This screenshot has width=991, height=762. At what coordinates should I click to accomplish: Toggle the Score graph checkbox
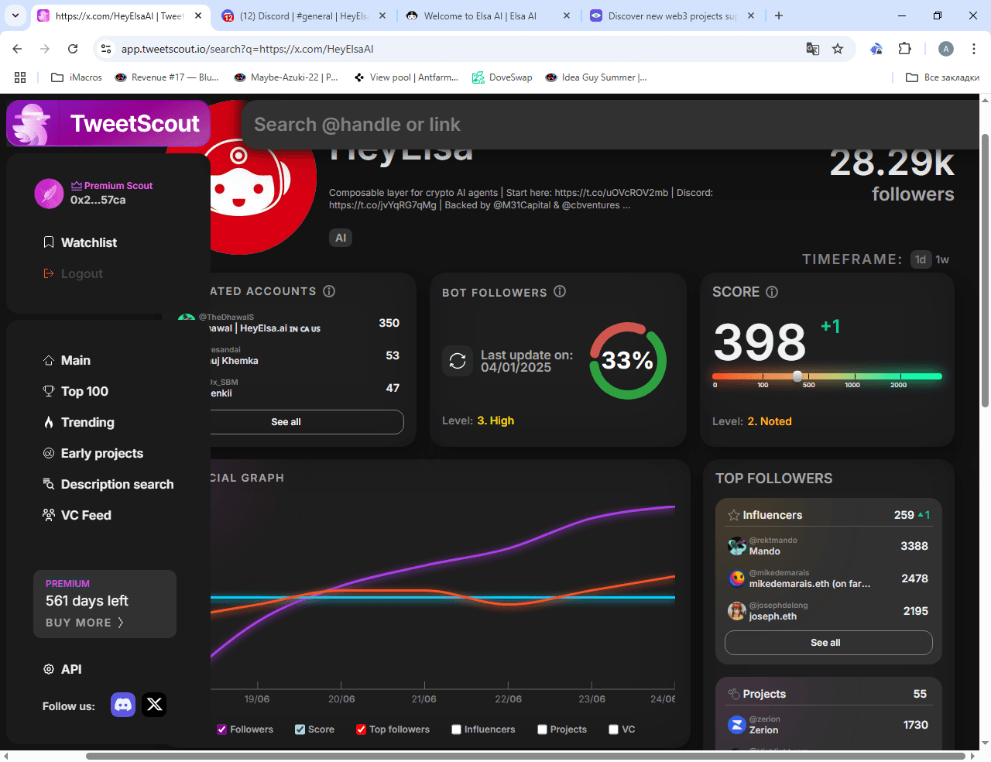tap(300, 729)
